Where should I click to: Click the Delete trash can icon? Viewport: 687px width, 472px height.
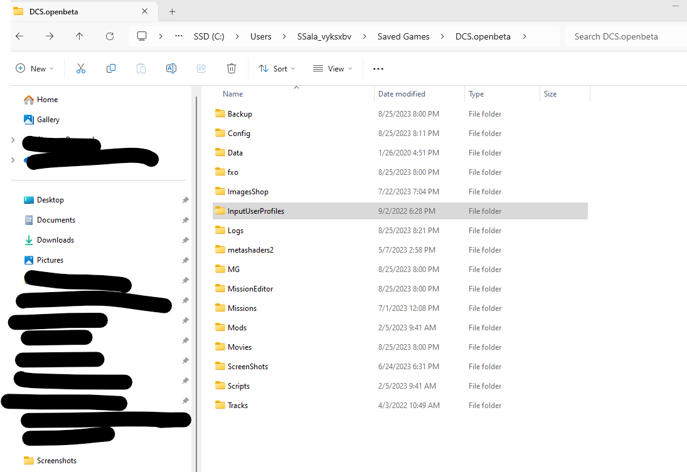click(232, 68)
